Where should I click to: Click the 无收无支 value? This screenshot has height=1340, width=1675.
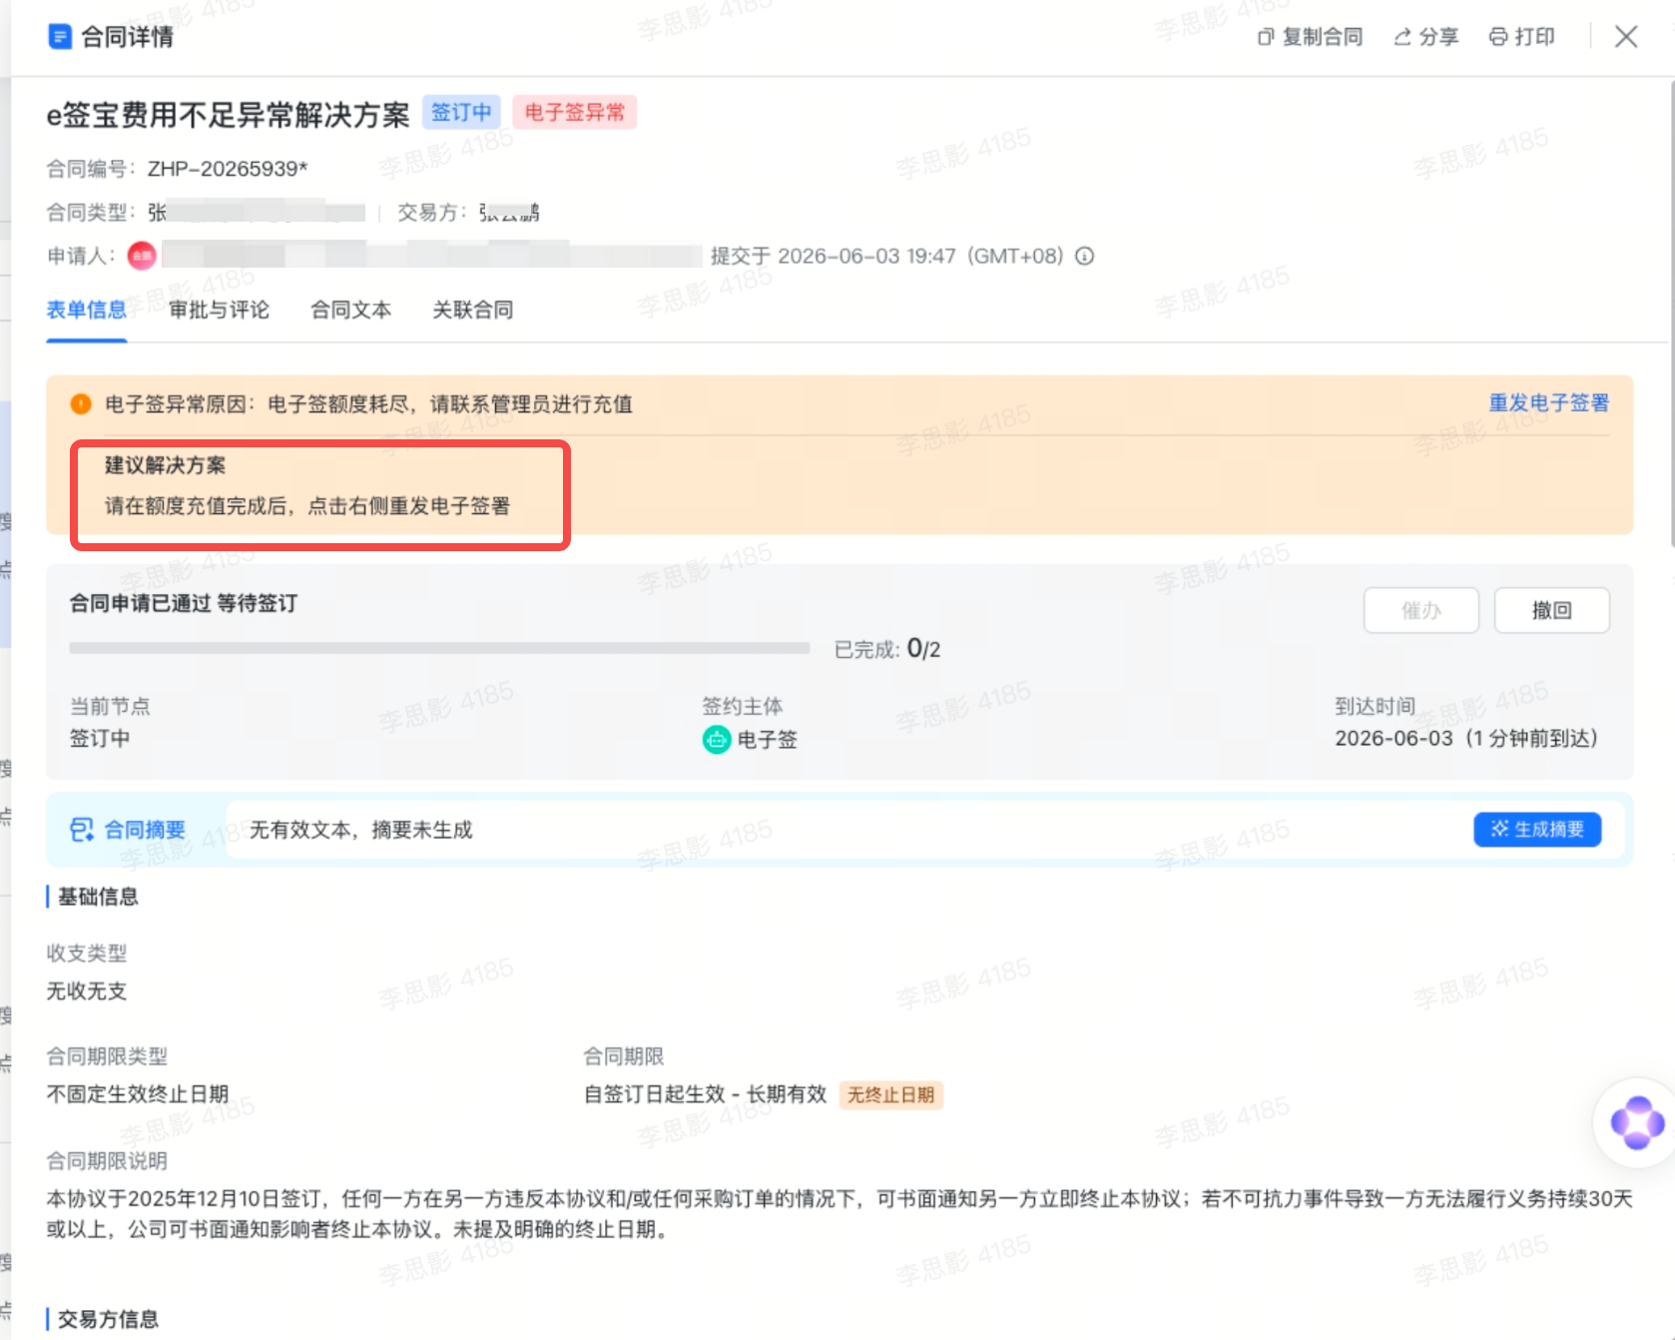87,992
